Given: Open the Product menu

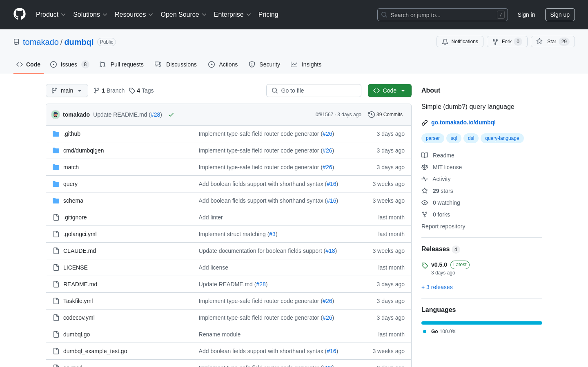Looking at the screenshot, I should pos(51,15).
